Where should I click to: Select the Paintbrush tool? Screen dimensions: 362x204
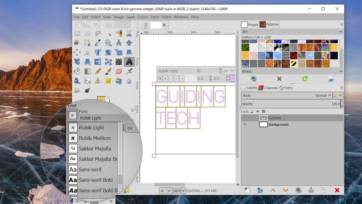pyautogui.click(x=108, y=71)
